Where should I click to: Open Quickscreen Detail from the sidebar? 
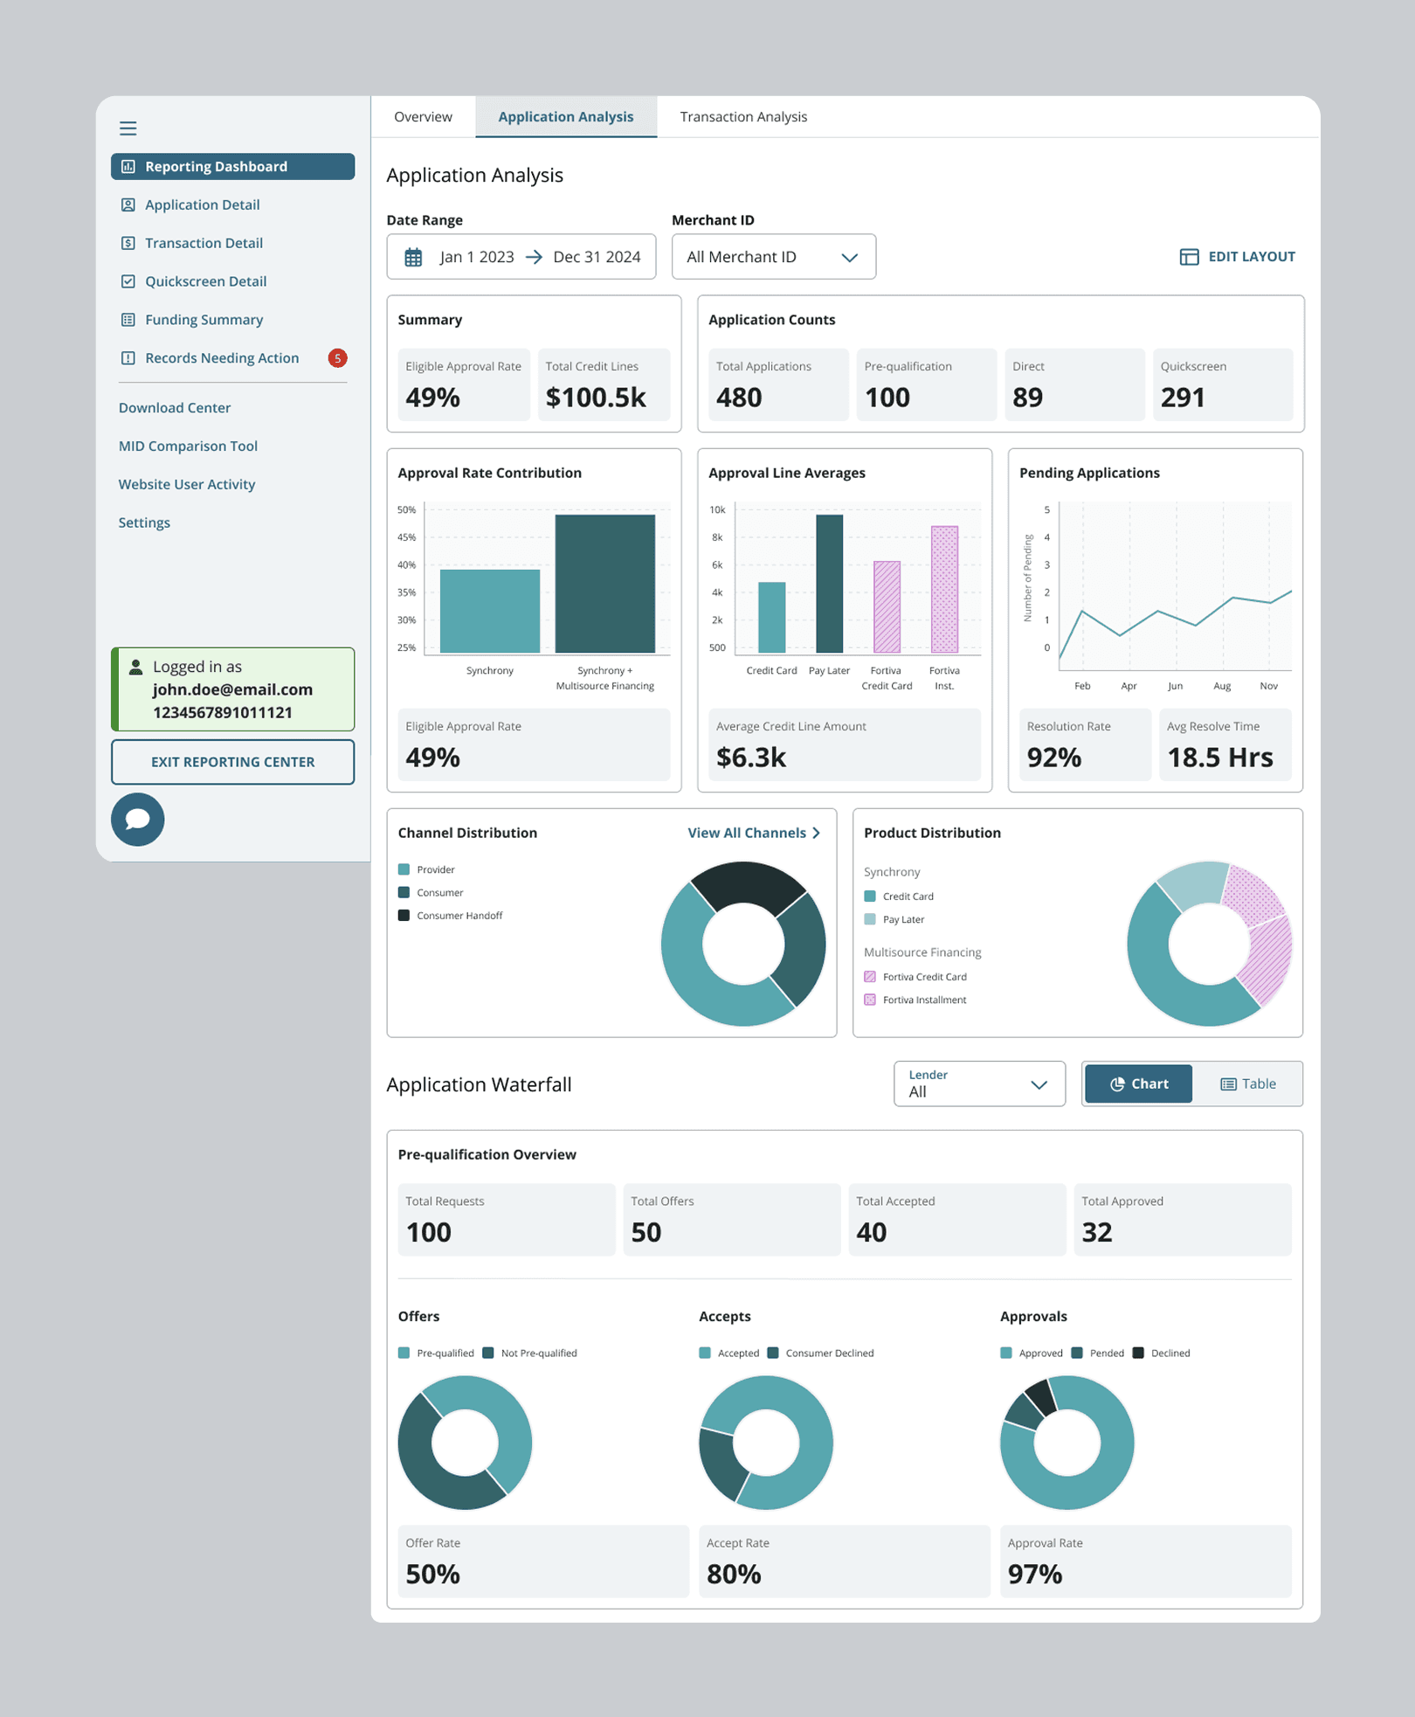click(206, 280)
